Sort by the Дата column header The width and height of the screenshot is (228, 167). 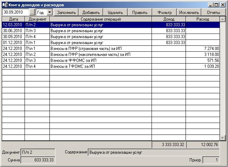point(13,19)
